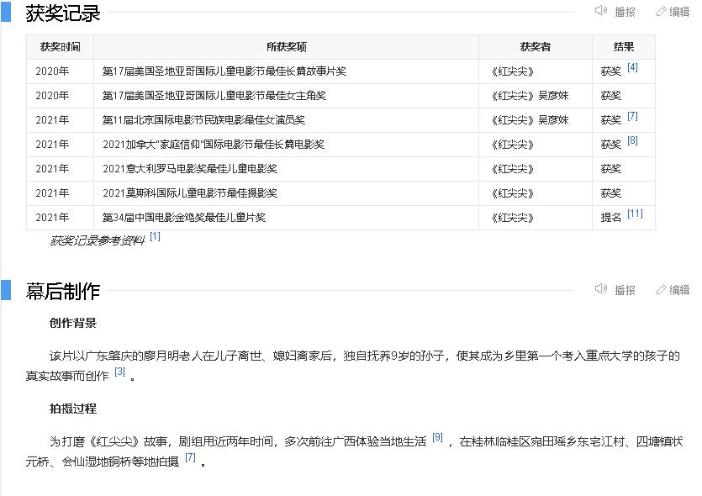702x496 pixels.
Task: Click the 拍摄过程 subheading
Action: click(x=73, y=409)
